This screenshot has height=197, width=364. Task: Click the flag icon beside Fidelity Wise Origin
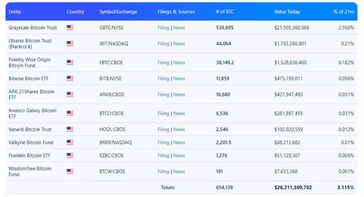(70, 62)
